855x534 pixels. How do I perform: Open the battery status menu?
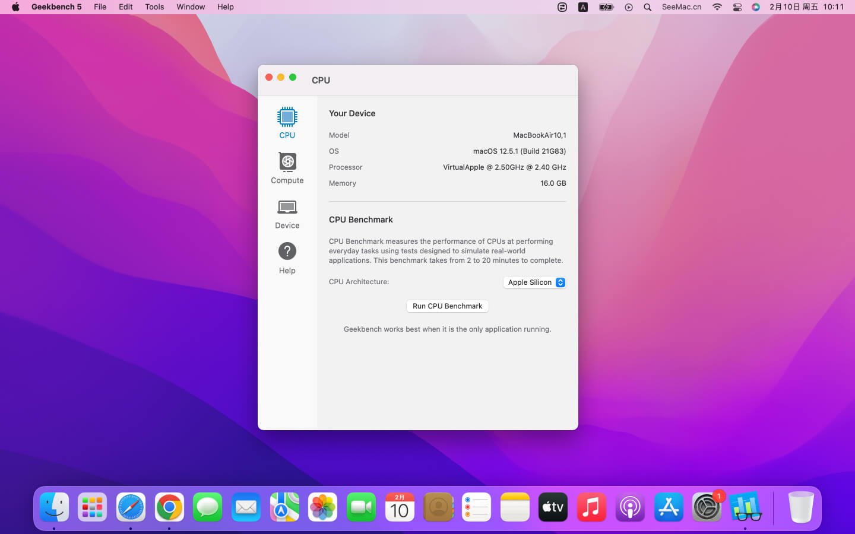(x=606, y=7)
